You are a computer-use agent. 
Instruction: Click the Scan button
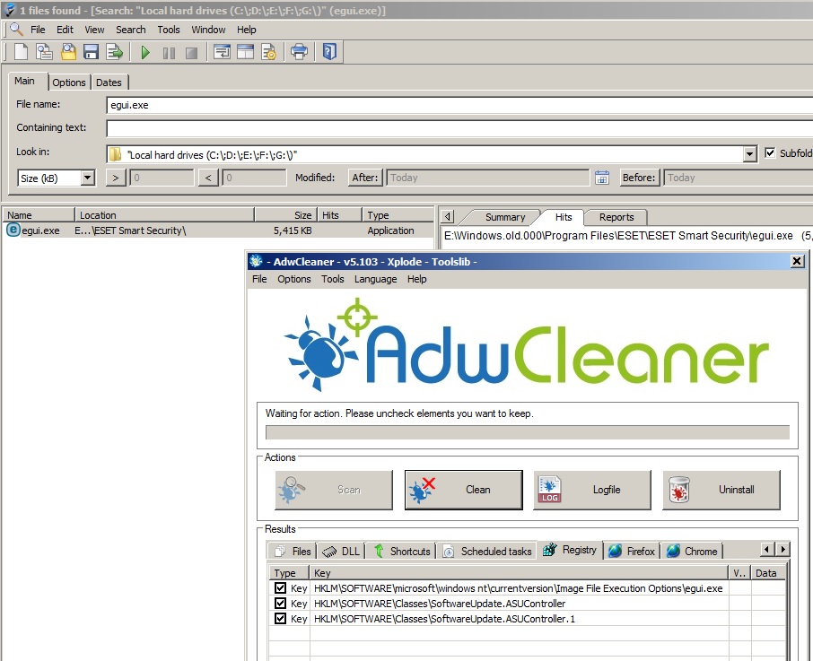334,490
